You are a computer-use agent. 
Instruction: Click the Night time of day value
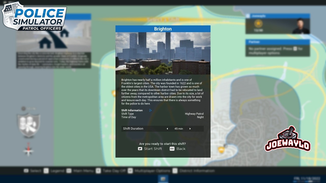tap(200, 117)
